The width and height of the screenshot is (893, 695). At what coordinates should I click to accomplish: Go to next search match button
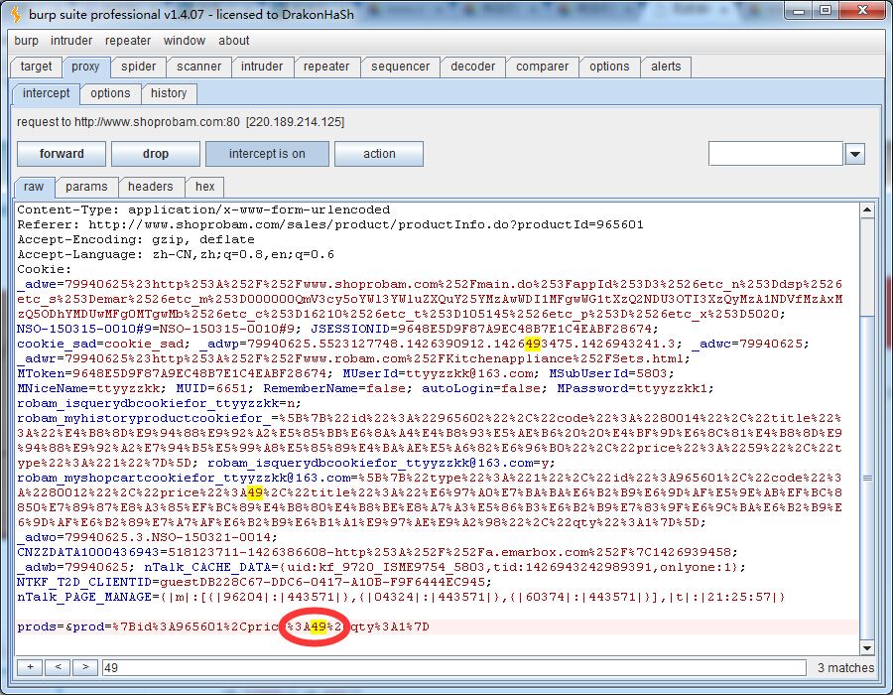(x=85, y=667)
